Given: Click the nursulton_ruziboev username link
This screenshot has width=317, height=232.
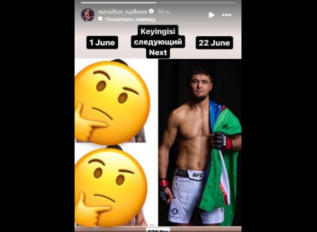Looking at the screenshot, I should point(123,12).
